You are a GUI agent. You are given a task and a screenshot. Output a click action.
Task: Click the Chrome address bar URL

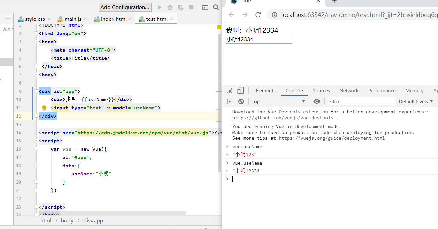tap(359, 15)
